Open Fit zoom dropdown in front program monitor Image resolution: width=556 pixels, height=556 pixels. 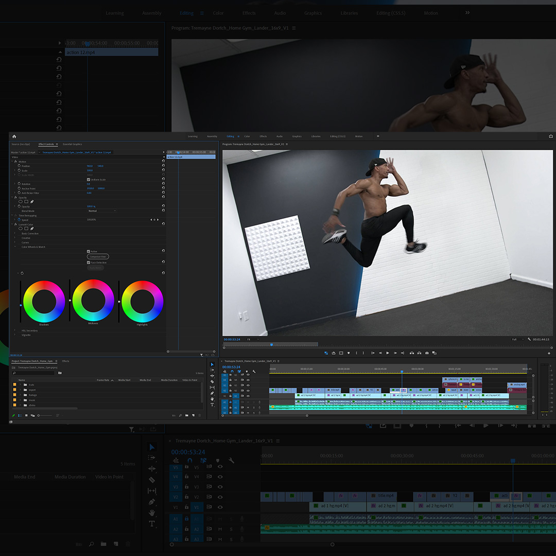click(x=253, y=339)
